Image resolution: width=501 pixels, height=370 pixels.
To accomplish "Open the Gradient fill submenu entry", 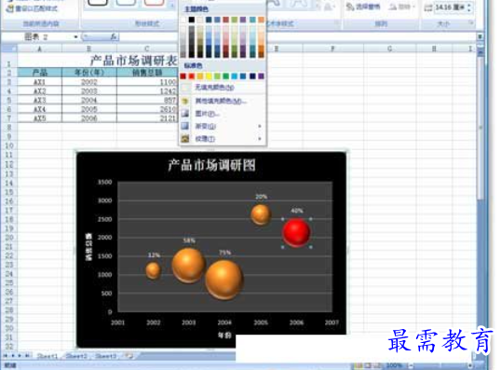I will 223,127.
